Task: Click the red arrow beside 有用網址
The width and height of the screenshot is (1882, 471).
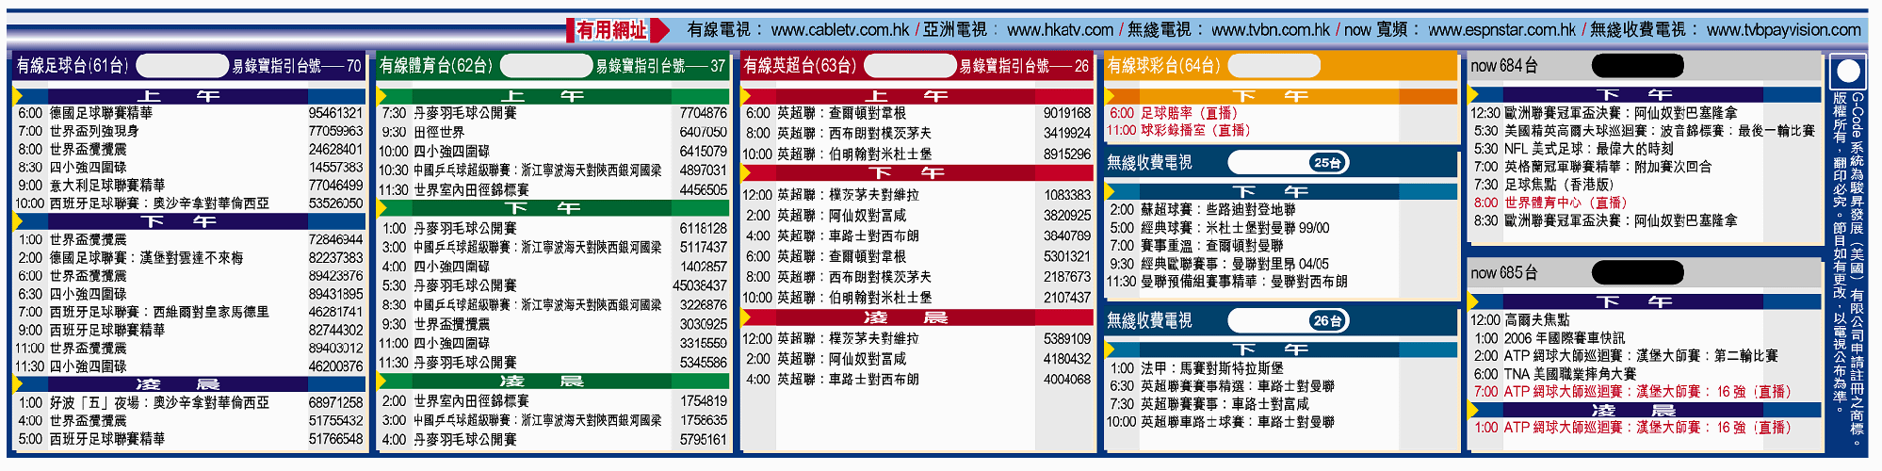Action: [660, 30]
